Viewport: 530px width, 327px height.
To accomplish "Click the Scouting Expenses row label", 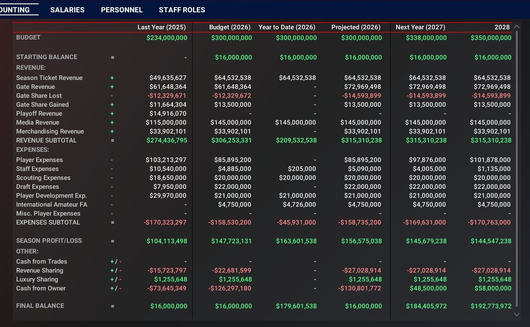I will [43, 178].
